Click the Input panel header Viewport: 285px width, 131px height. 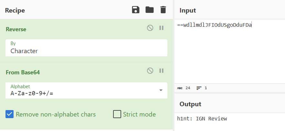tap(188, 10)
